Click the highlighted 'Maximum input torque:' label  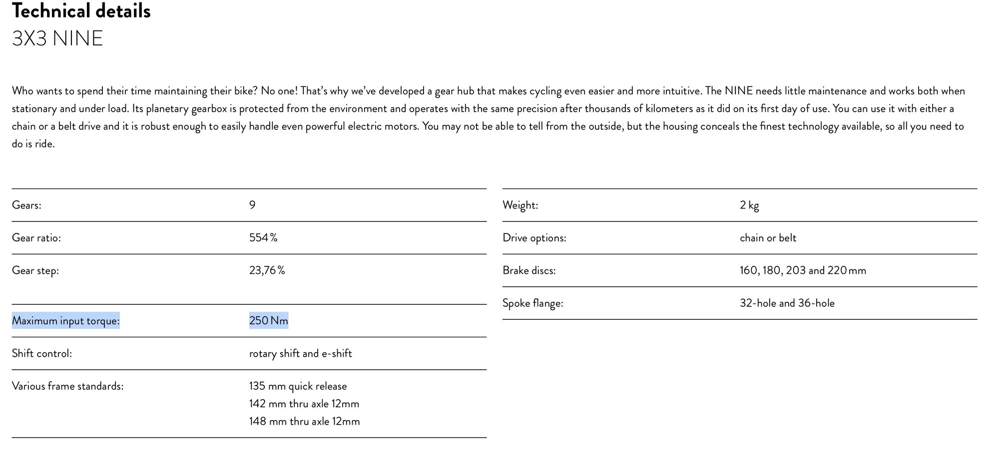66,321
